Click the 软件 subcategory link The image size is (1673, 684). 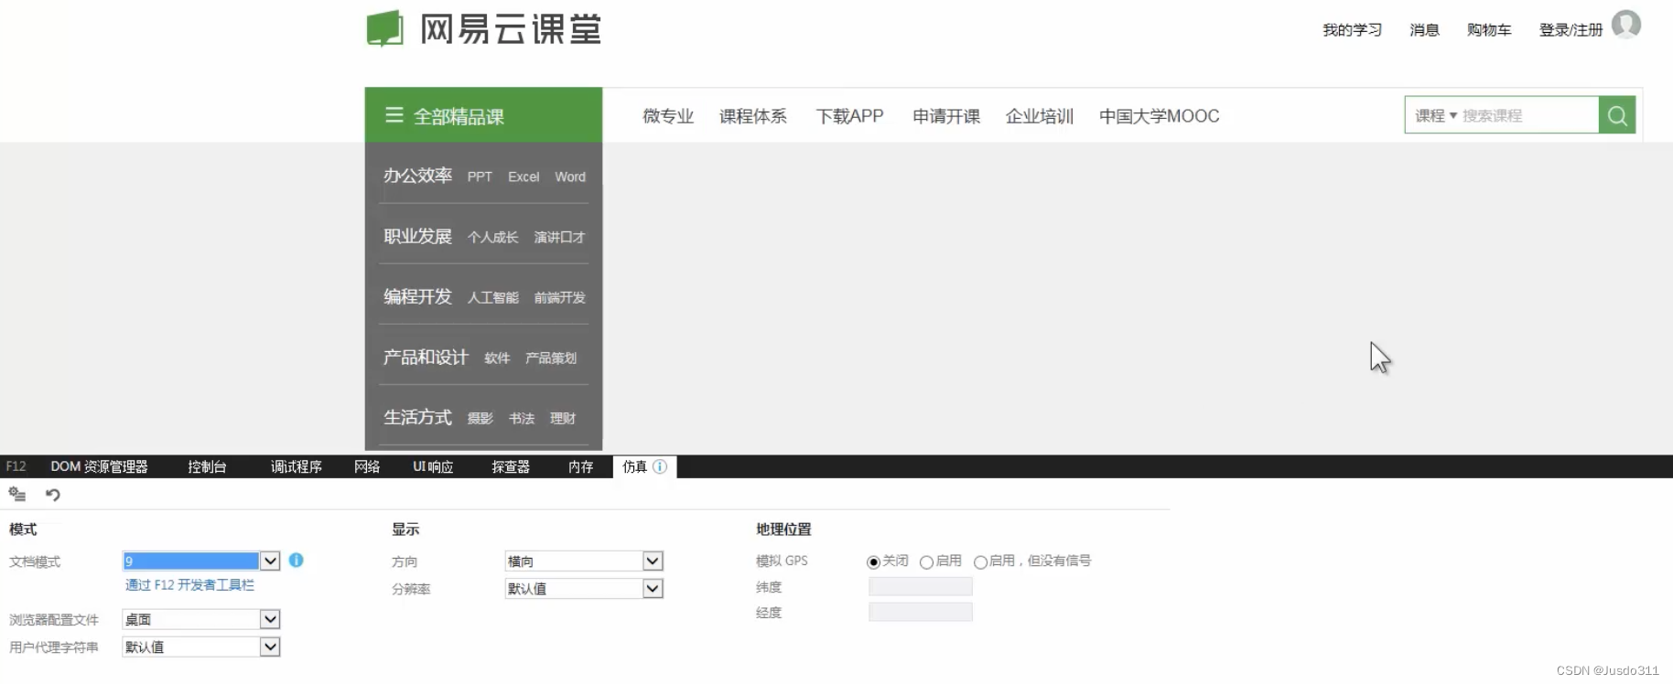click(x=497, y=358)
